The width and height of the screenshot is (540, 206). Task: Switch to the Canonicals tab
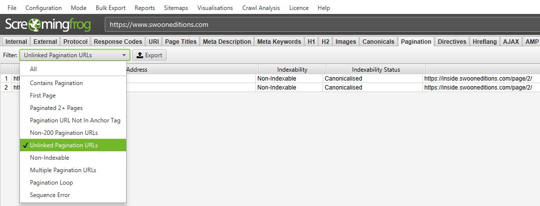(x=378, y=42)
